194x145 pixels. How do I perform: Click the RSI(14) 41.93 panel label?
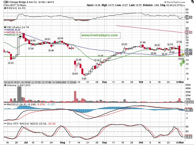[16, 8]
